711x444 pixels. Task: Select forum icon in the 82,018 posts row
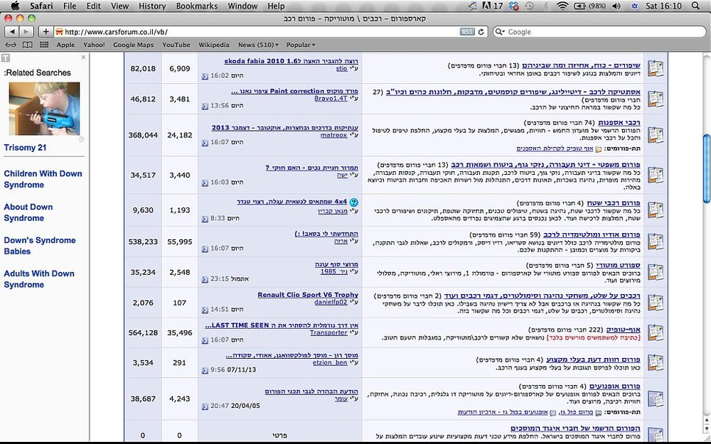tap(656, 68)
